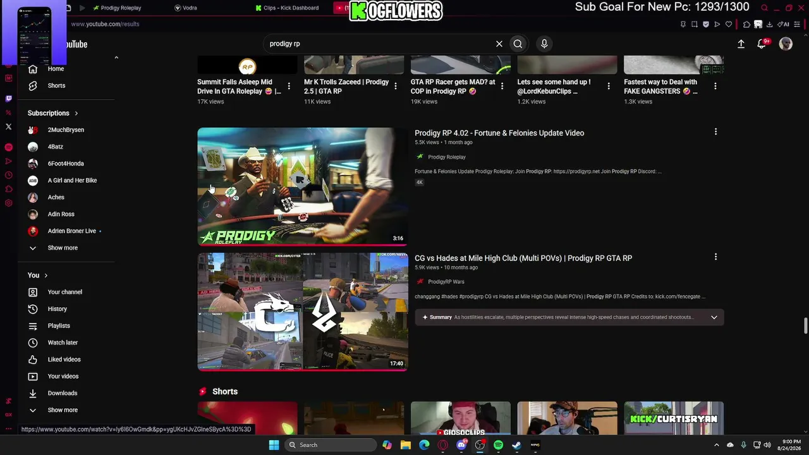Open Steam from the taskbar
The width and height of the screenshot is (809, 455).
click(x=516, y=445)
